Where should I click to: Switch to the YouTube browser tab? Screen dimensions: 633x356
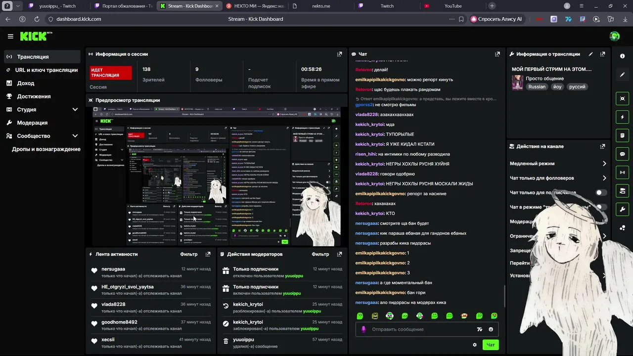coord(452,6)
